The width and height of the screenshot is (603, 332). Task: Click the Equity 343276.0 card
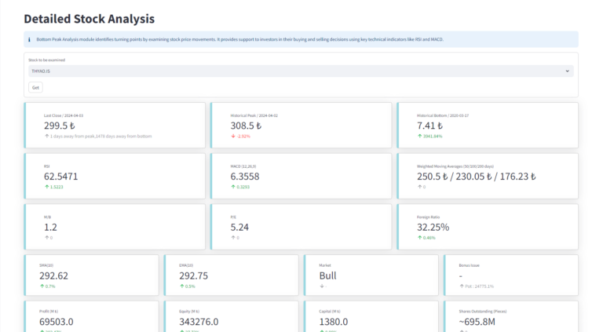tap(231, 316)
